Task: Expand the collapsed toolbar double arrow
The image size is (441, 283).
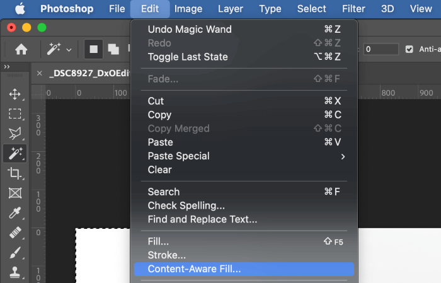Action: [7, 66]
